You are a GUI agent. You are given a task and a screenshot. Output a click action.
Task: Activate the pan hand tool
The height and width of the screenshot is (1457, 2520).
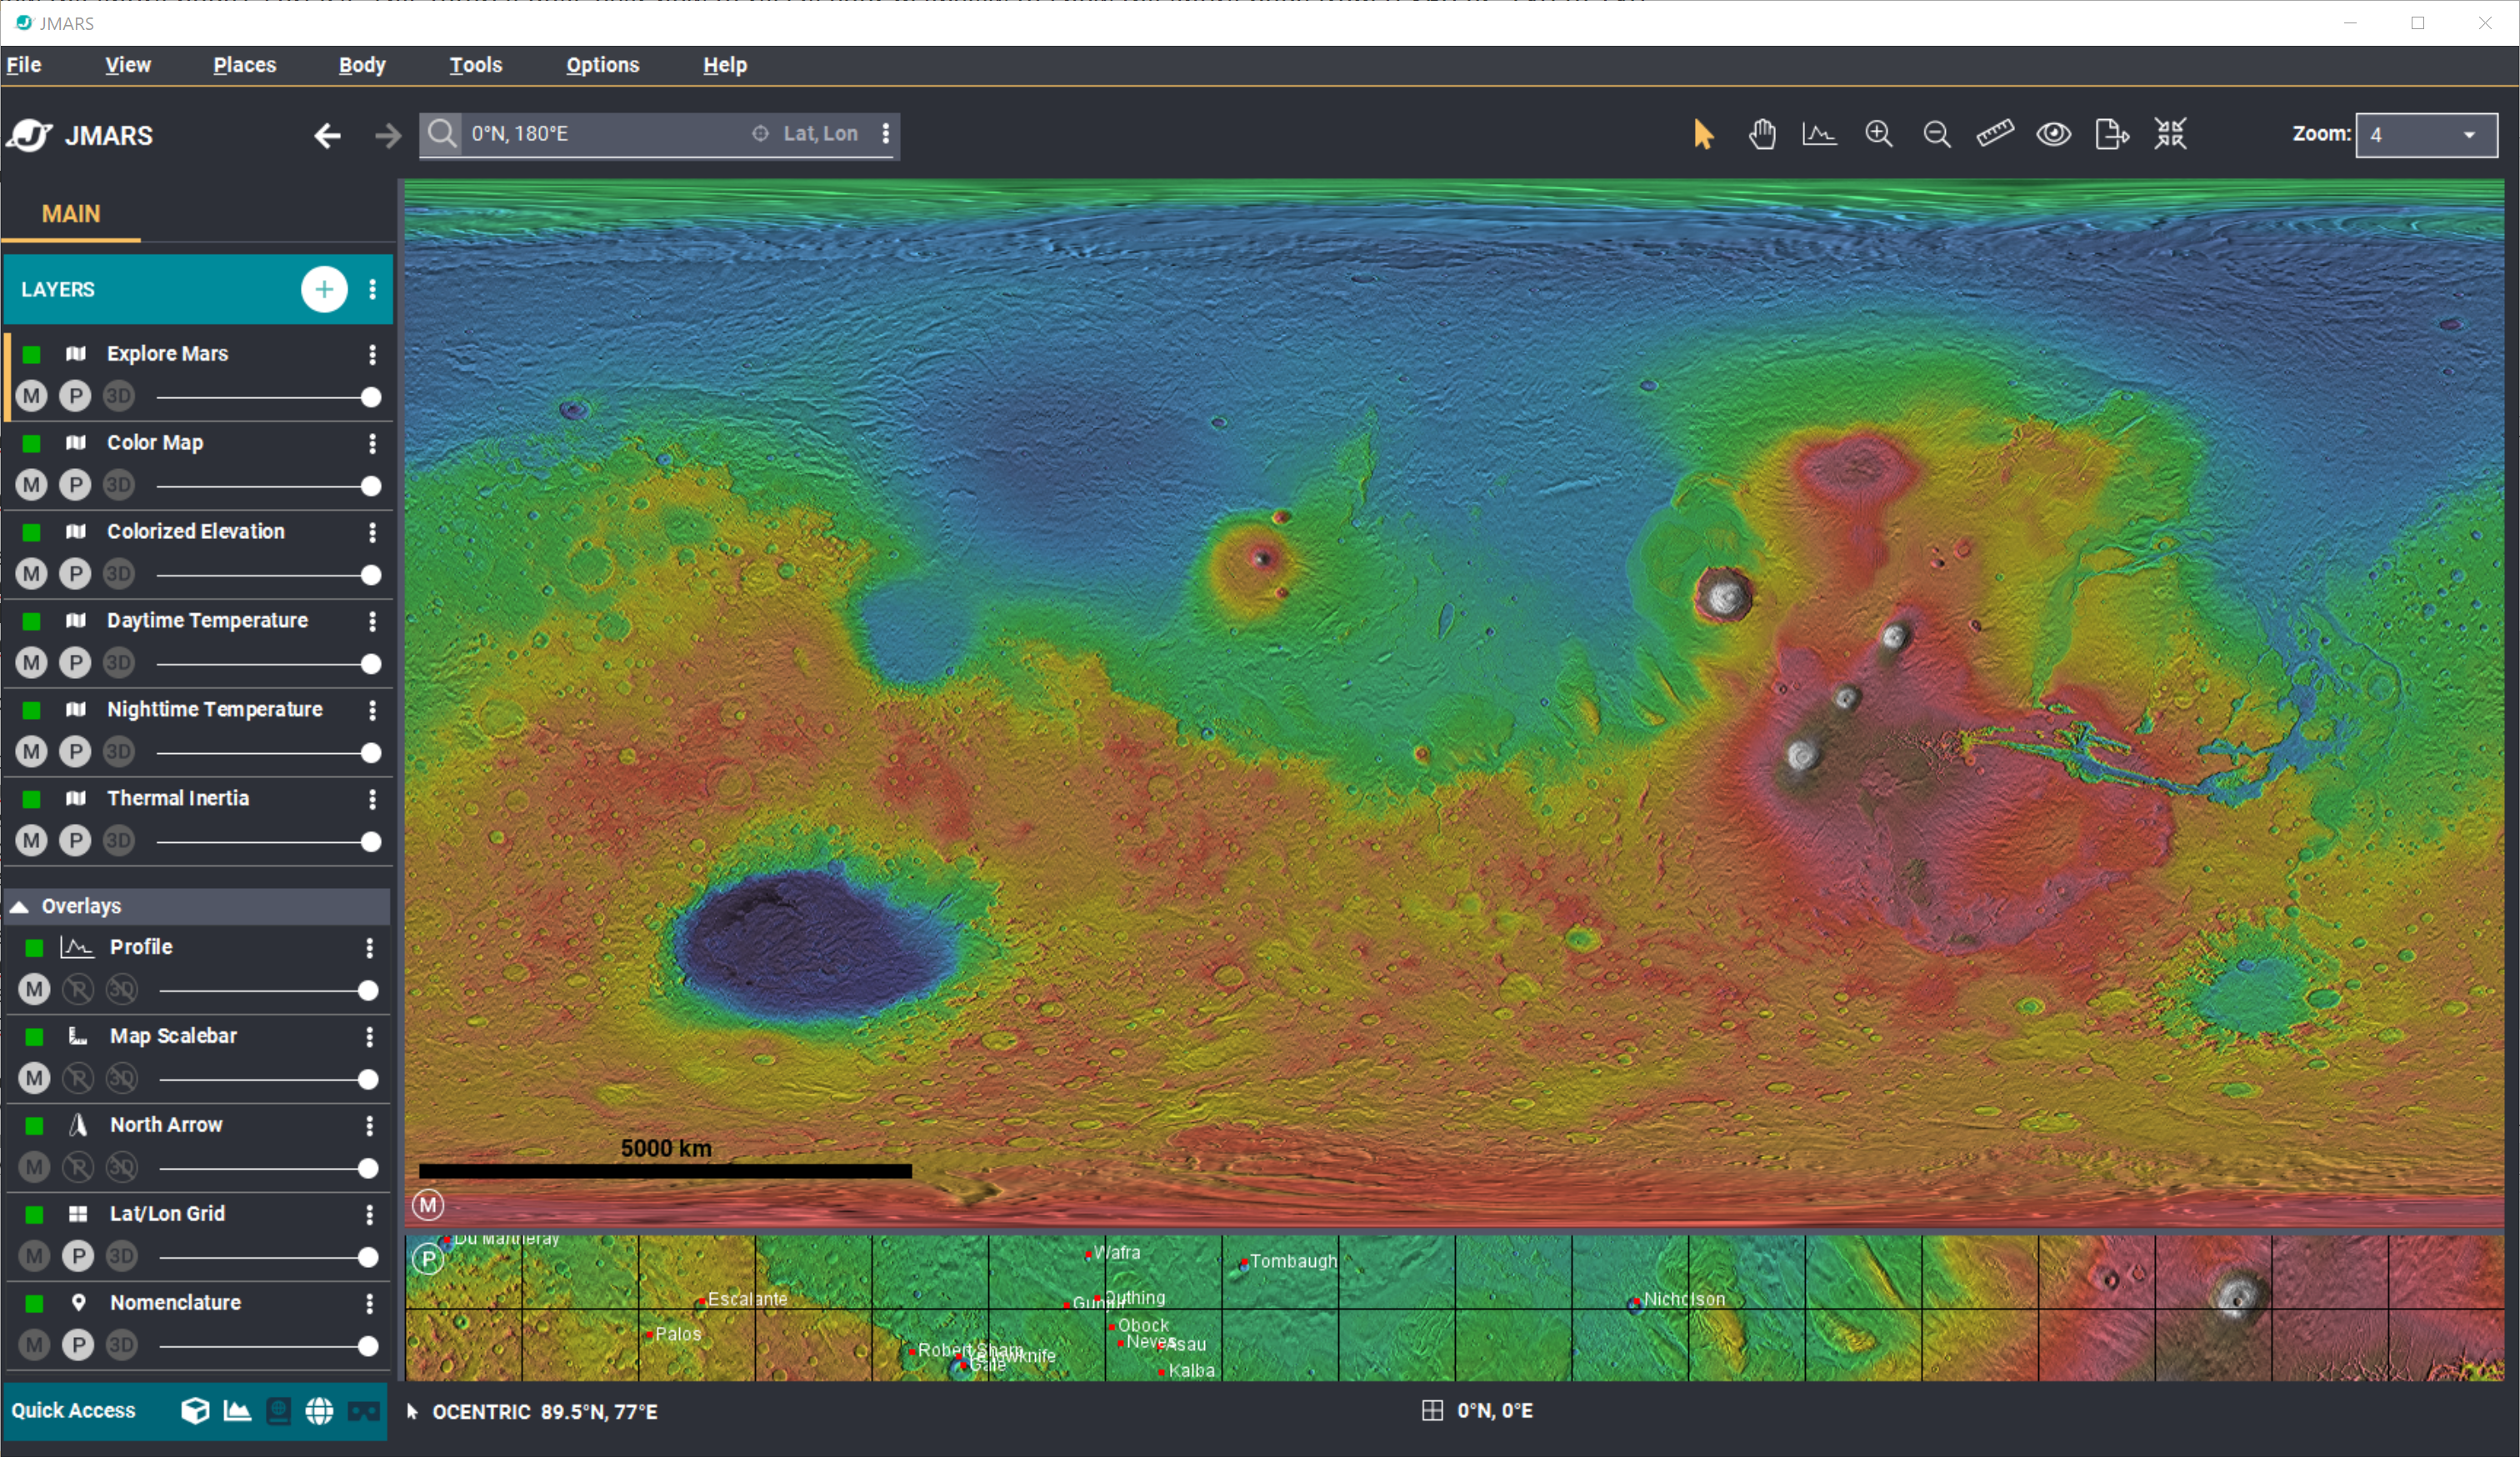click(1762, 134)
